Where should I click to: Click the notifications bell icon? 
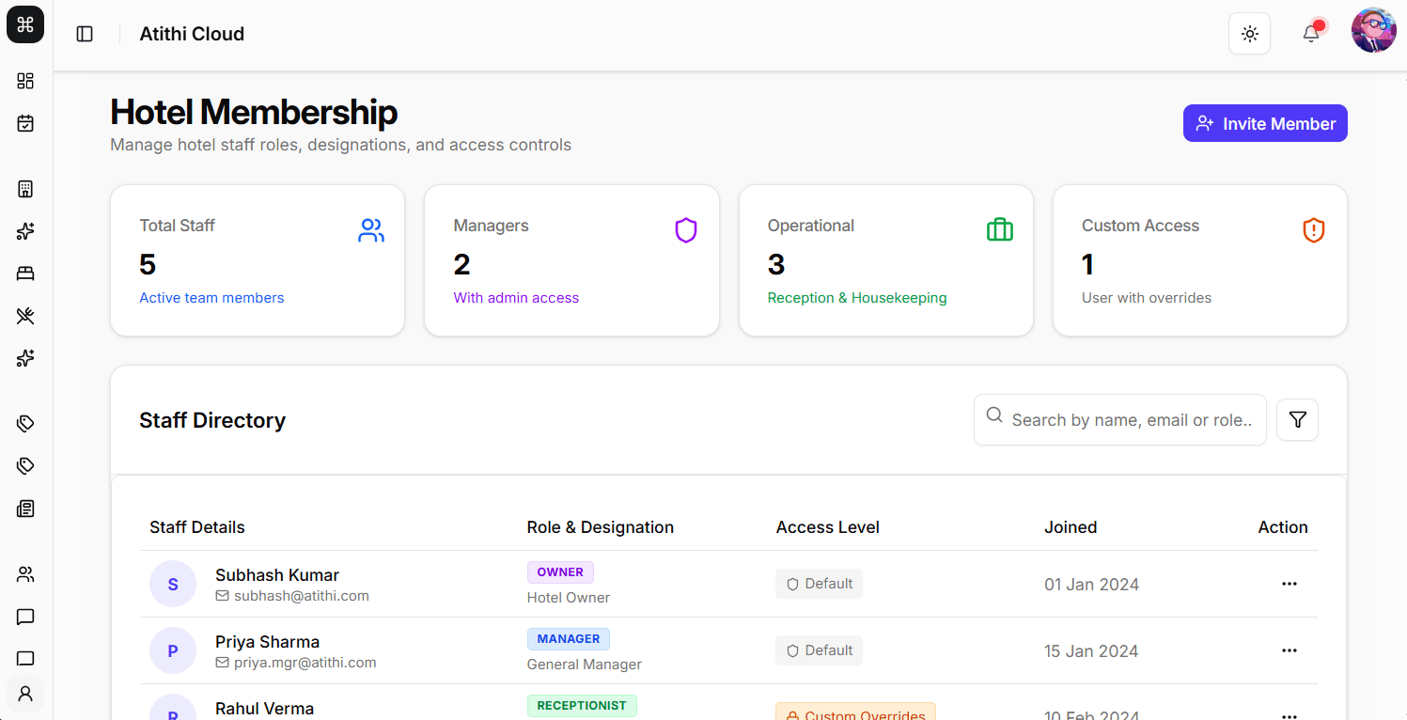(1310, 33)
